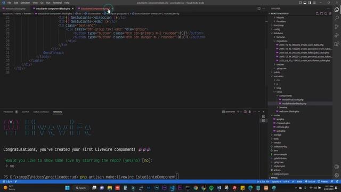This screenshot has height=192, width=341.
Task: Toggle primary side bar layout button
Action: [x=300, y=3]
